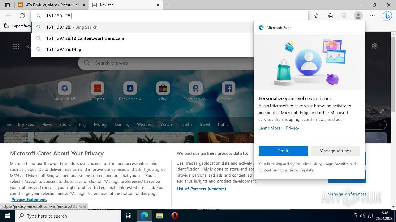Open the Rentalcars.com quick link
Image resolution: width=396 pixels, height=222 pixels.
point(196,92)
